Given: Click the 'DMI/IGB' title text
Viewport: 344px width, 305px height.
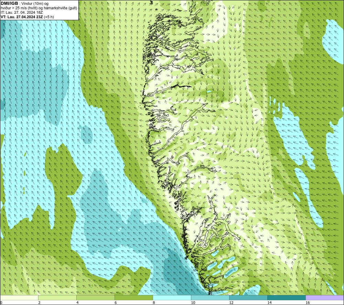Looking at the screenshot, I should (9, 3).
